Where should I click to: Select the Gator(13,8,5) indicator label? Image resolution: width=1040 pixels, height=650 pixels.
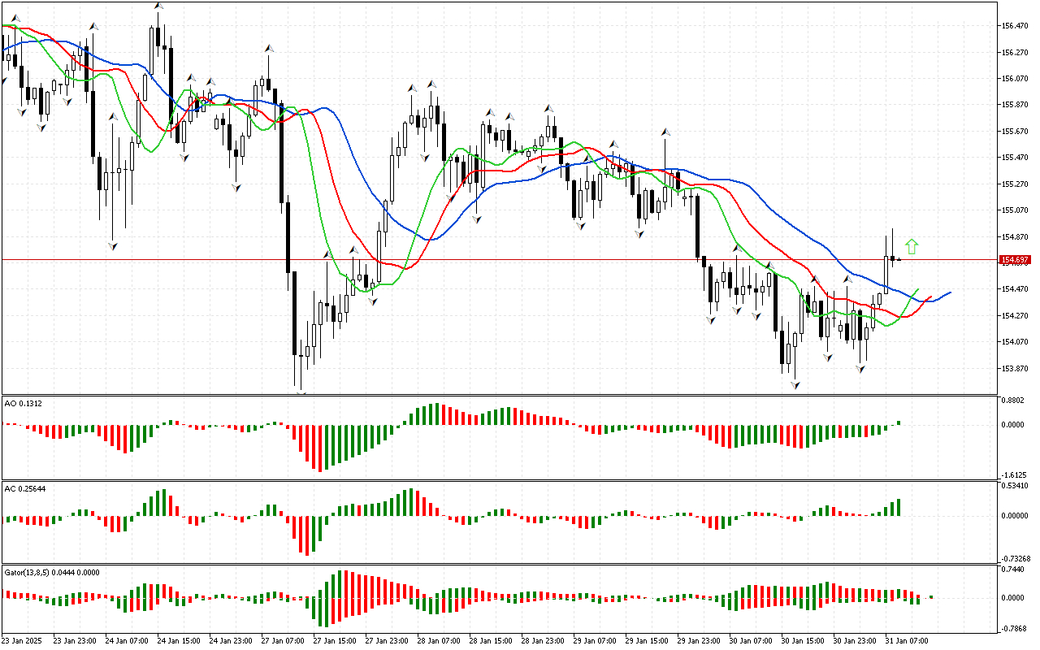[x=52, y=572]
